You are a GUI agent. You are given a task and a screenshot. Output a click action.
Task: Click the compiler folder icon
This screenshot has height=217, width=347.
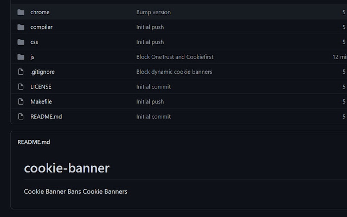(20, 27)
